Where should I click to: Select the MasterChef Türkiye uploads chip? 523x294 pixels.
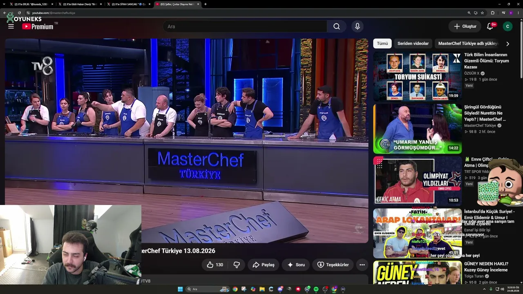468,44
